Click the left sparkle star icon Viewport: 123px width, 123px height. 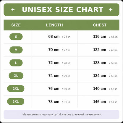(13, 10)
